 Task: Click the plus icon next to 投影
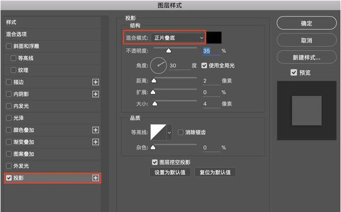click(96, 178)
